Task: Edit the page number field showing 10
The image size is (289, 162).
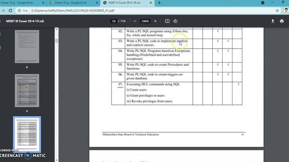Action: click(114, 21)
